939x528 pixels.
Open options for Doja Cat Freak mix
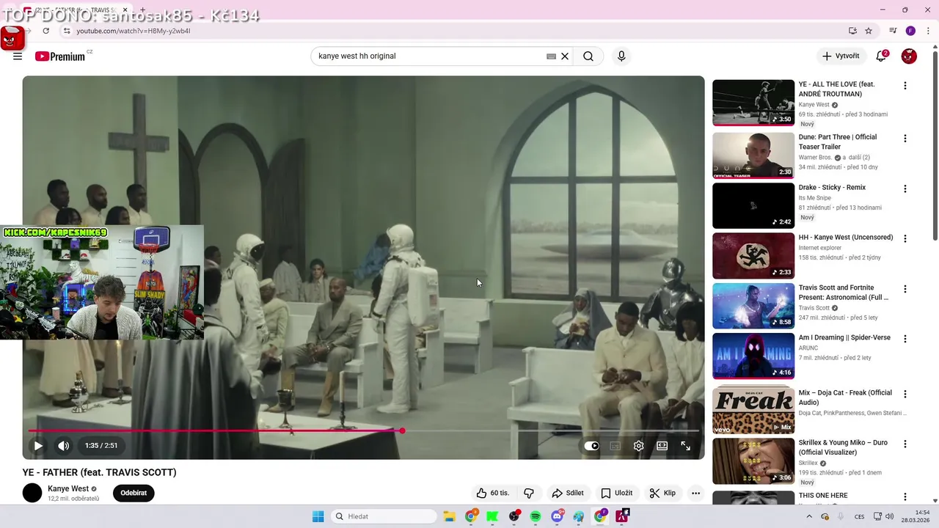(x=905, y=394)
